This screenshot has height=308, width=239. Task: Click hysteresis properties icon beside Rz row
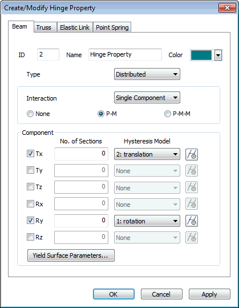coord(192,238)
